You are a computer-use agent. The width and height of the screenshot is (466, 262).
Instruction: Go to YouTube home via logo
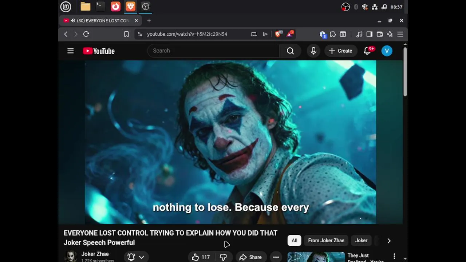99,51
